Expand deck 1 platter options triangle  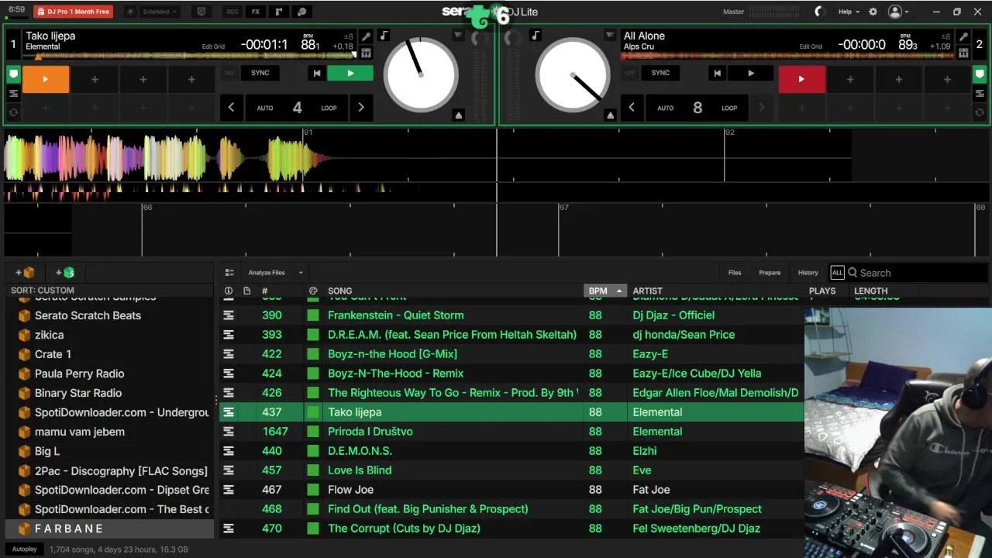[459, 36]
